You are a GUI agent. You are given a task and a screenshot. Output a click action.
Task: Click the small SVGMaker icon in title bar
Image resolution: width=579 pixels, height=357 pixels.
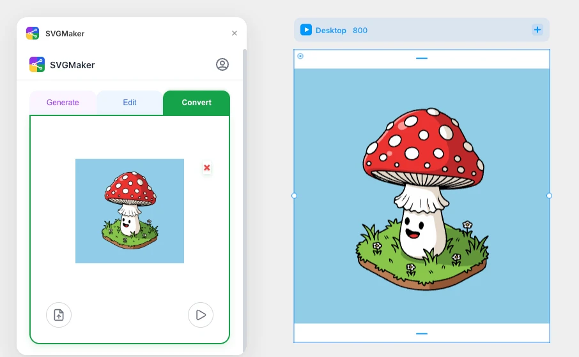point(33,33)
